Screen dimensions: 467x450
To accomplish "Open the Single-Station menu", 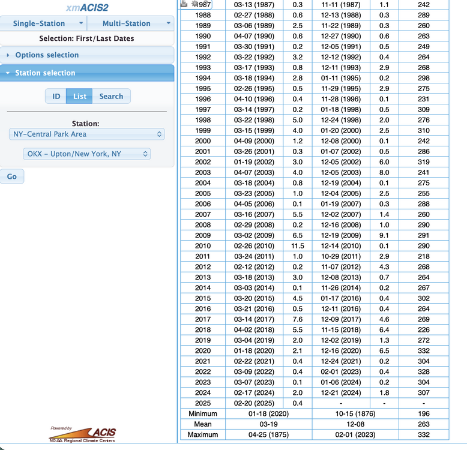I will (x=43, y=23).
